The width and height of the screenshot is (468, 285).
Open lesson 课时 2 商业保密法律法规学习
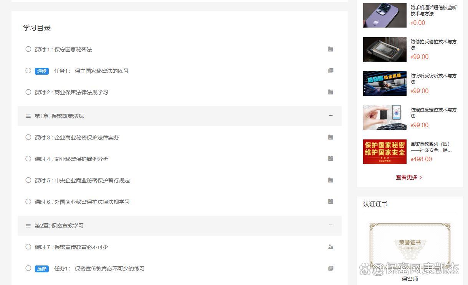71,92
